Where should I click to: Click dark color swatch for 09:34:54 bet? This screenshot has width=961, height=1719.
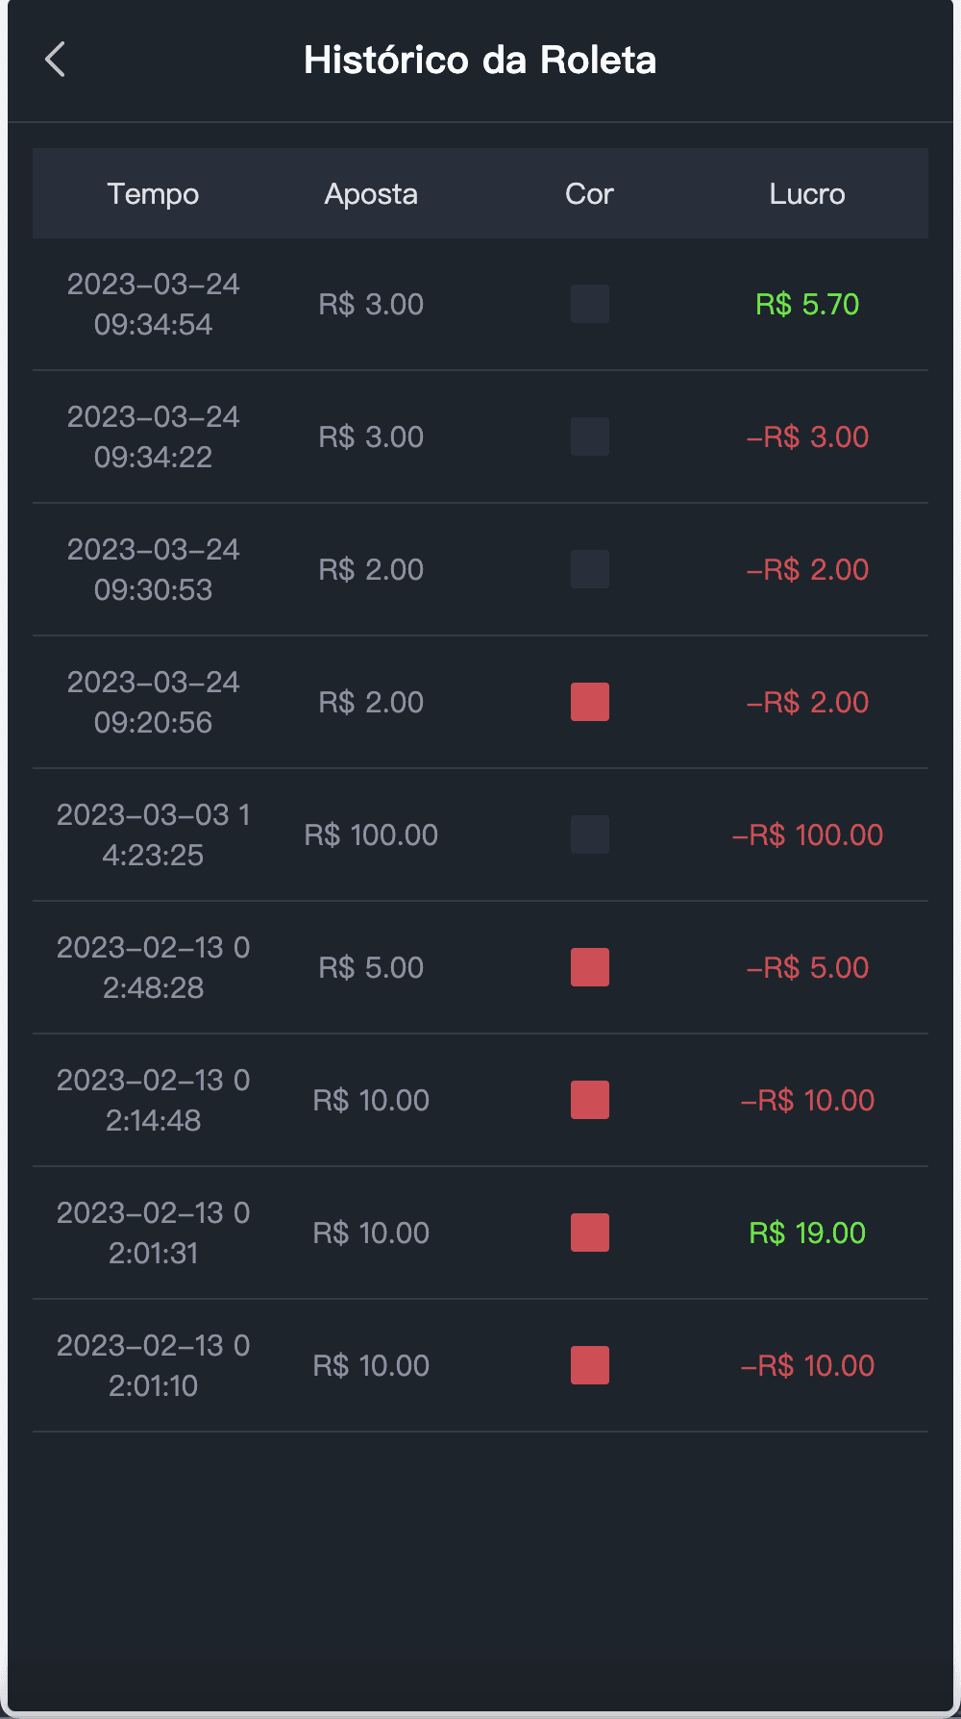(590, 304)
